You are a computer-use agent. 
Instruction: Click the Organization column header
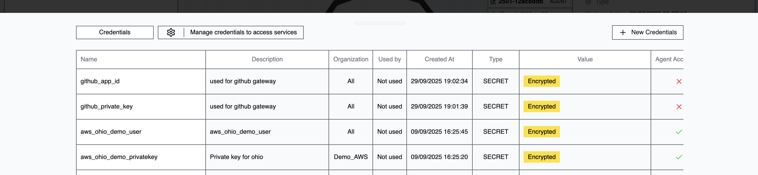(x=351, y=59)
